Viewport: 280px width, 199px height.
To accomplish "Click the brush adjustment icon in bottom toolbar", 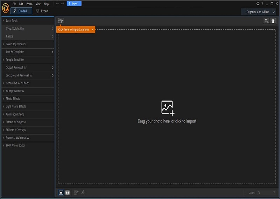I will (83, 193).
